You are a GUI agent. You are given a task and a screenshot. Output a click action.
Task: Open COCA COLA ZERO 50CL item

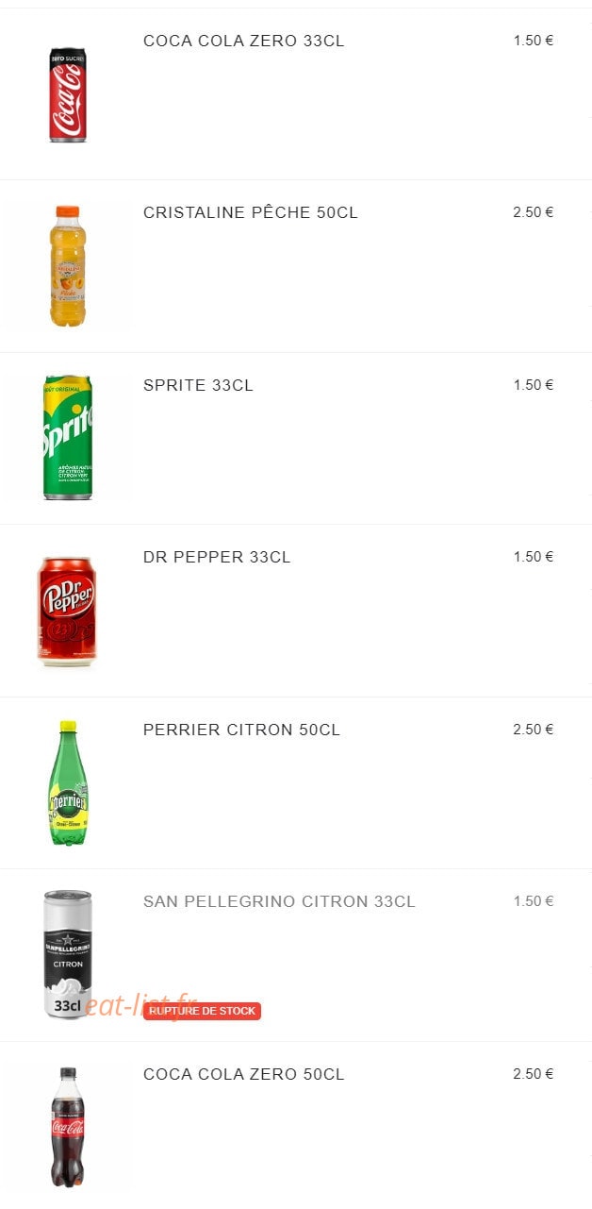(244, 1074)
